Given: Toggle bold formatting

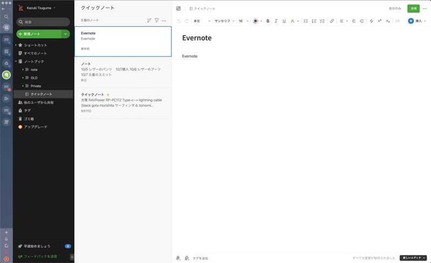Looking at the screenshot, I should (268, 21).
